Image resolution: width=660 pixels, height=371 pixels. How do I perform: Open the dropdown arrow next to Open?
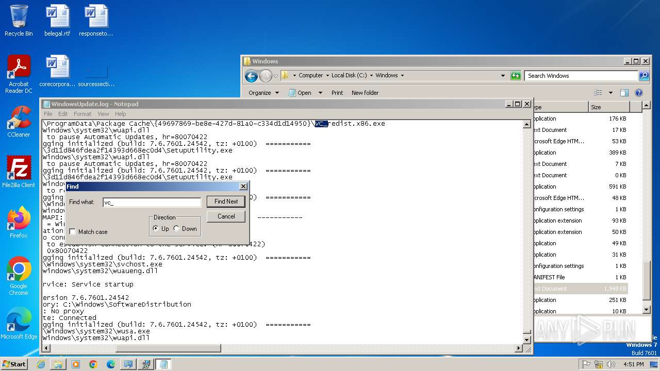point(320,93)
